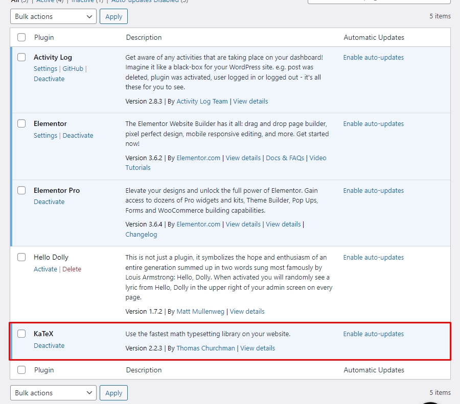The height and width of the screenshot is (404, 460).
Task: Deactivate the Elementor plugin
Action: pos(78,136)
